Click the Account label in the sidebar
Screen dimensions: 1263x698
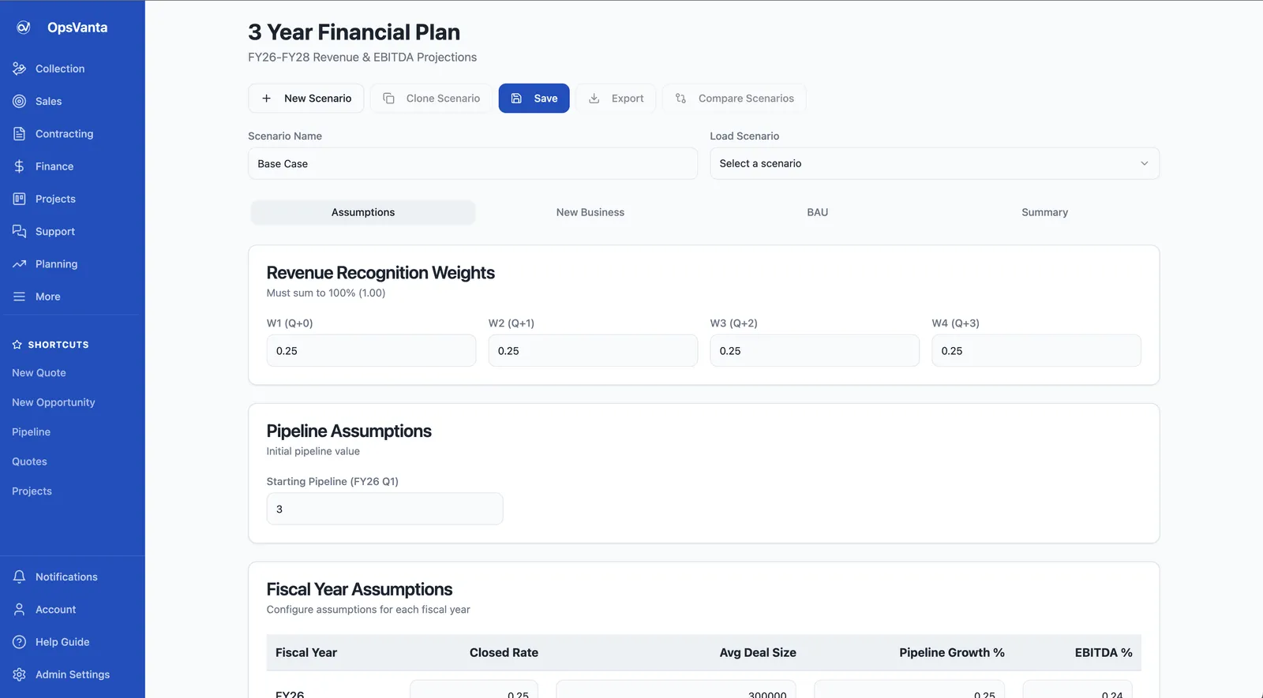click(x=56, y=610)
